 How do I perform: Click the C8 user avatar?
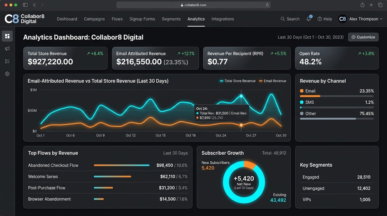342,19
